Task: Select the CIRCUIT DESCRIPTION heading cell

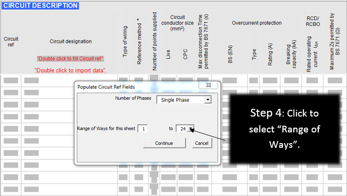Action: (40, 5)
